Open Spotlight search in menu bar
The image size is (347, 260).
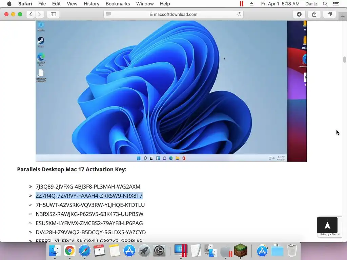[x=325, y=4]
